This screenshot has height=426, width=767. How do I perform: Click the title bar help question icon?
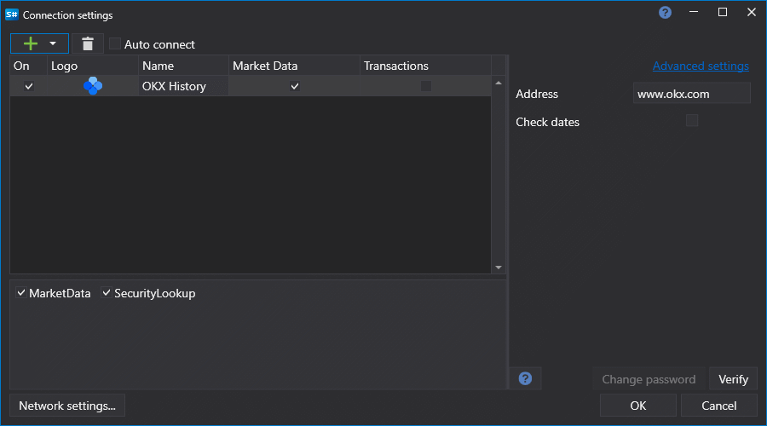665,13
